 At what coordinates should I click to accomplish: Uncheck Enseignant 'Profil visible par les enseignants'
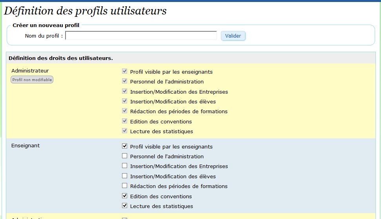click(x=125, y=146)
